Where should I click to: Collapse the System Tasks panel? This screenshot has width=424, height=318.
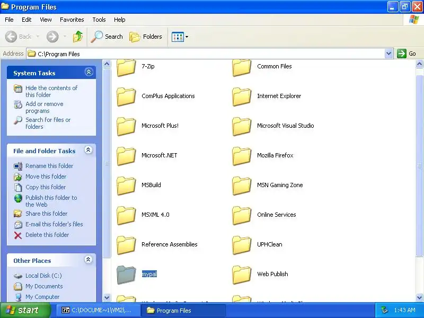pos(89,72)
